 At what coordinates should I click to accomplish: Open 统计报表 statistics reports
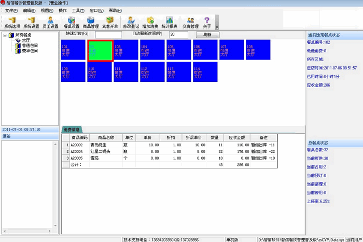tap(170, 22)
